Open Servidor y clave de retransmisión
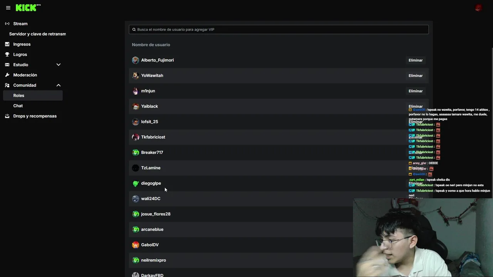493x277 pixels. (x=37, y=34)
